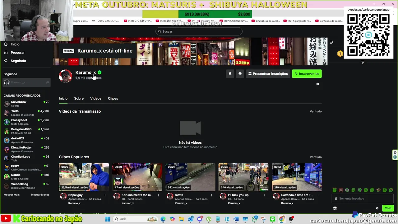
Task: Expand the chat header down chevron
Action: coord(363,62)
